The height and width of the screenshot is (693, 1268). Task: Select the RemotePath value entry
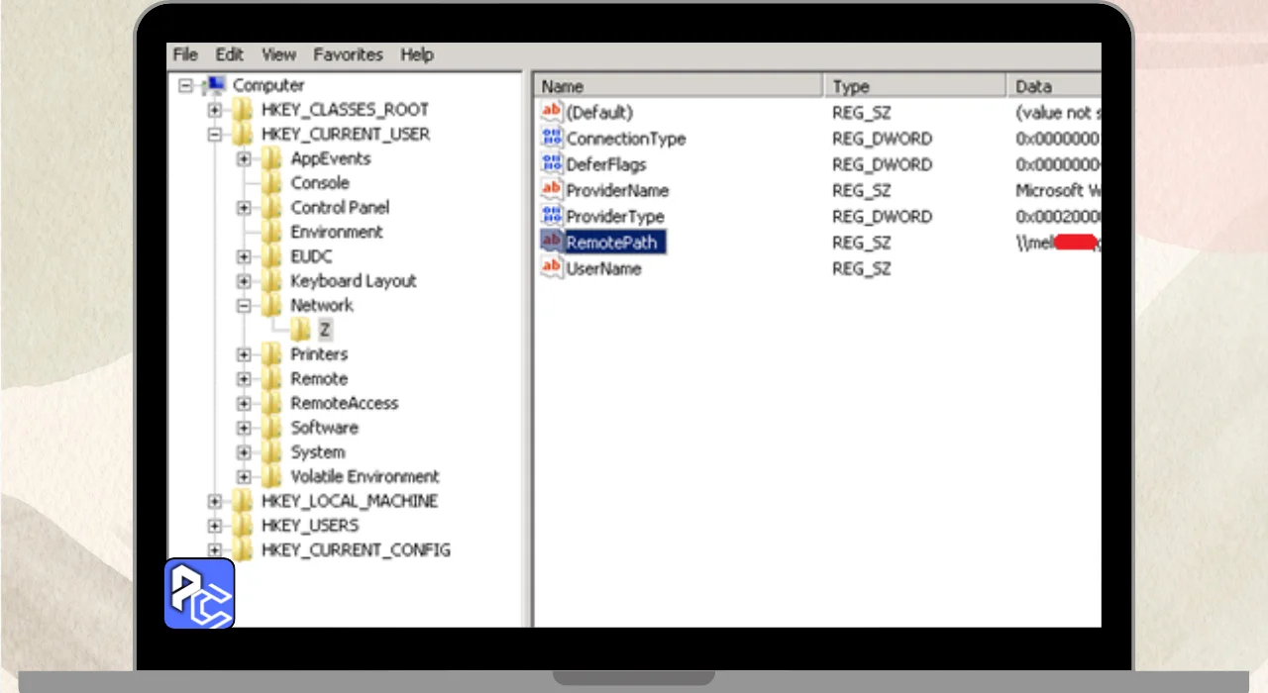[610, 242]
